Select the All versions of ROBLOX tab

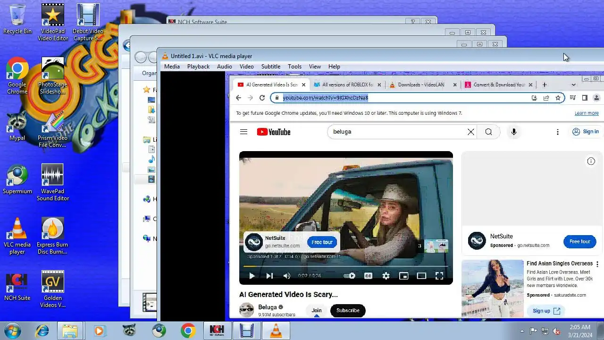pyautogui.click(x=347, y=85)
